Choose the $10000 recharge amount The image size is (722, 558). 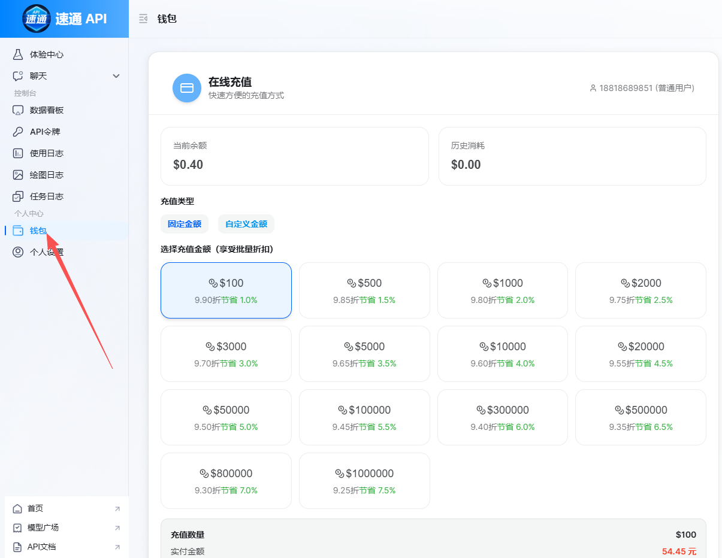pyautogui.click(x=502, y=353)
